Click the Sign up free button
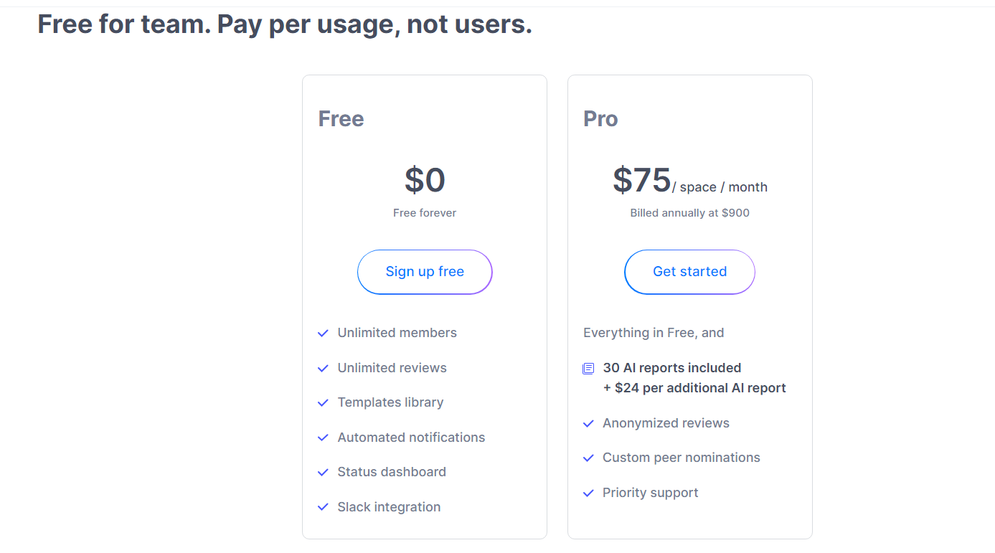Screen dimensions: 995x553 pos(425,272)
